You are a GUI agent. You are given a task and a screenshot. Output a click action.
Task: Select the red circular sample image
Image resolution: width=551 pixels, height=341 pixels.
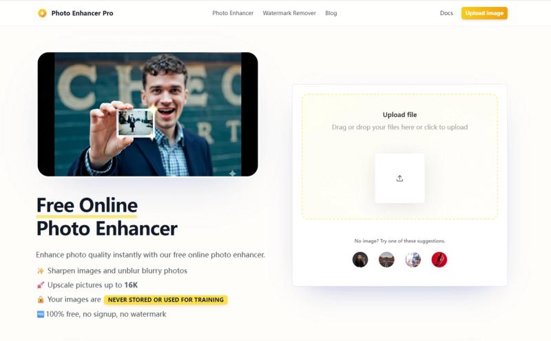(x=439, y=260)
